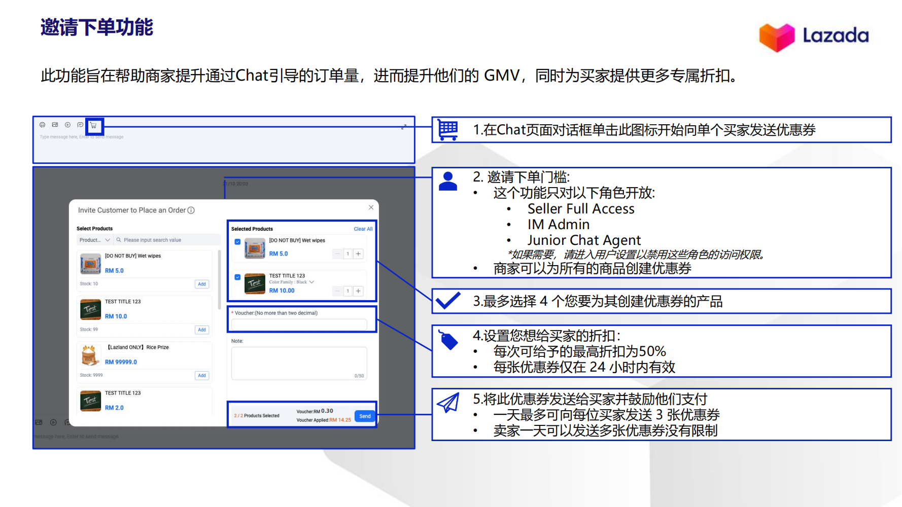Click the "0/50" note character counter
The width and height of the screenshot is (902, 507).
[359, 376]
